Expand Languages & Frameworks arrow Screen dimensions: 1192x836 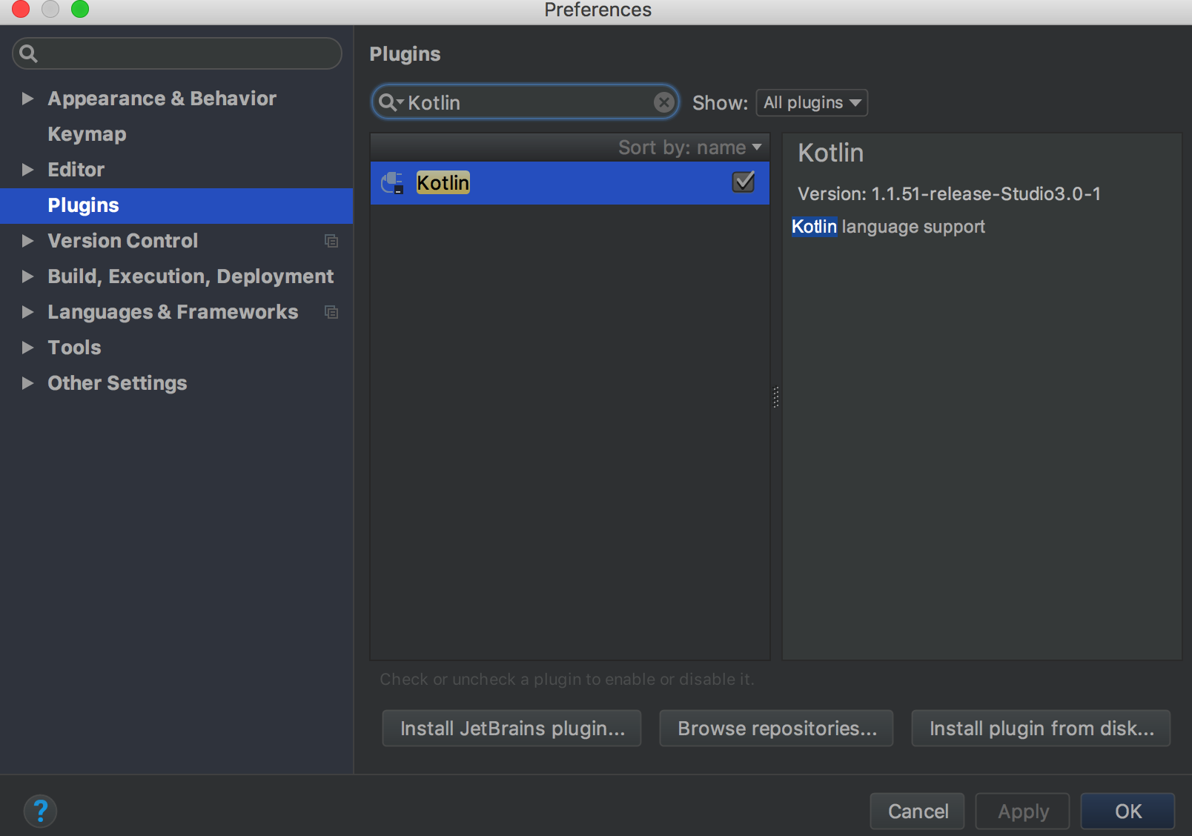27,312
